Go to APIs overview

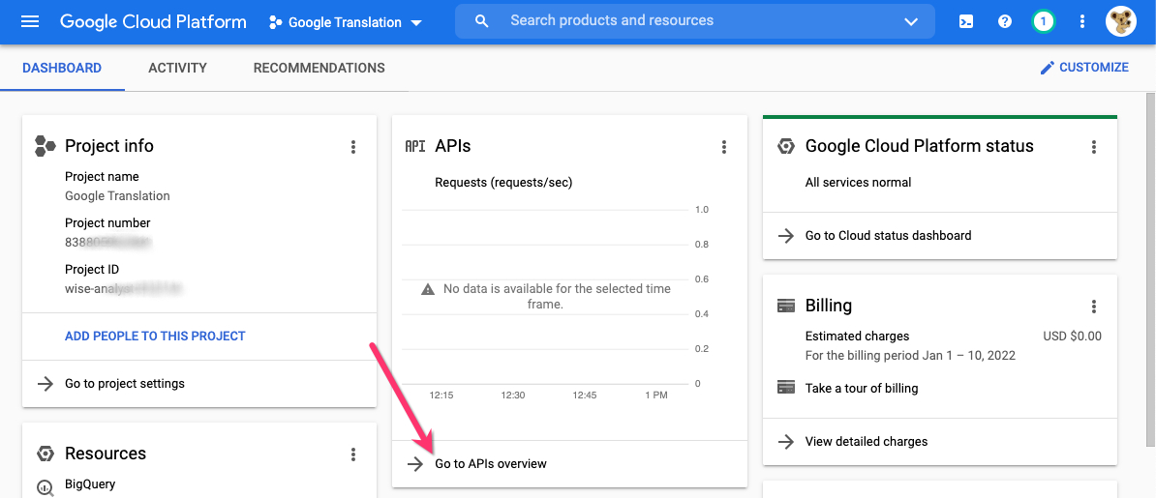coord(490,464)
